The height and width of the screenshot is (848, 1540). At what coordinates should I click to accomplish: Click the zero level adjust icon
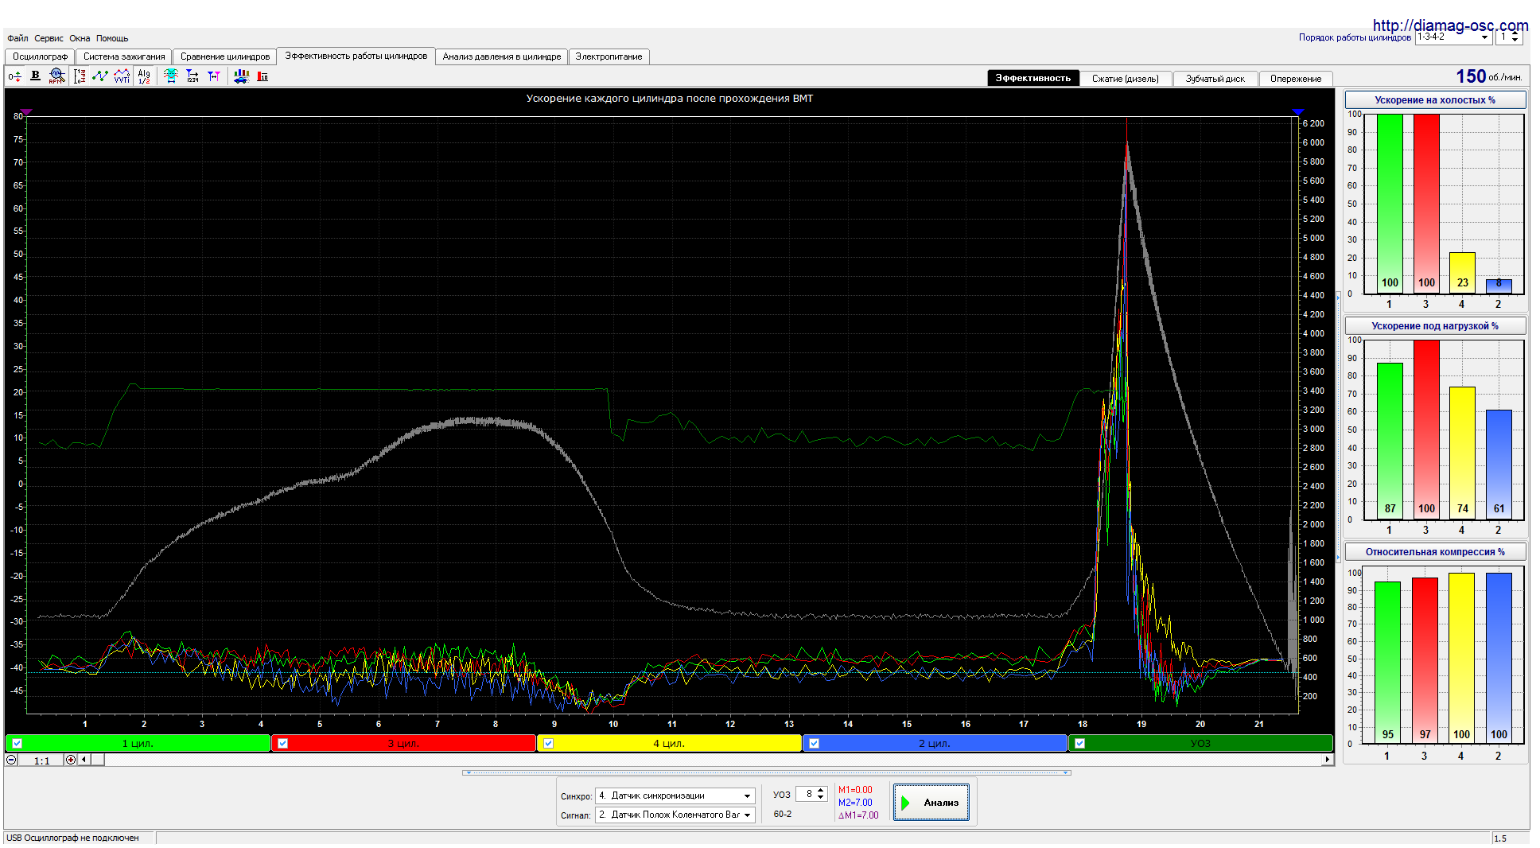coord(14,76)
